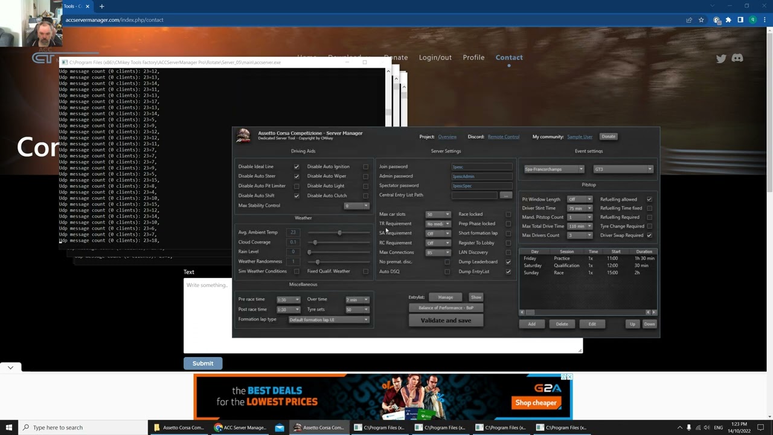Open the Windows Start menu
773x435 pixels.
[9, 427]
